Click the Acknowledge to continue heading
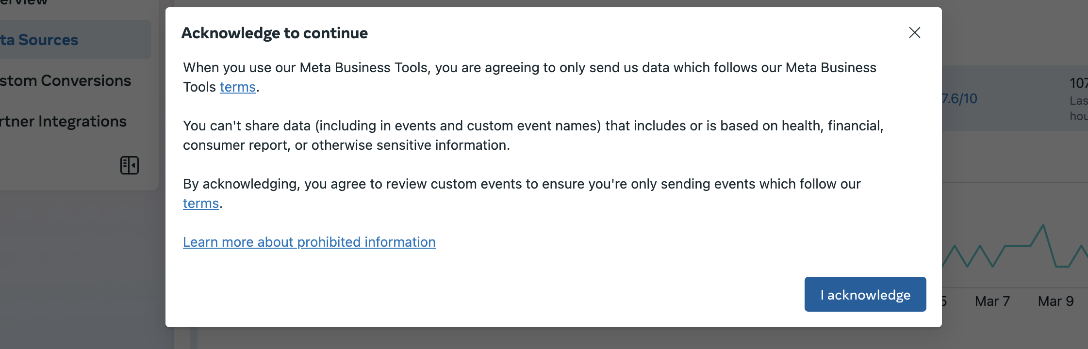This screenshot has width=1088, height=349. point(275,33)
